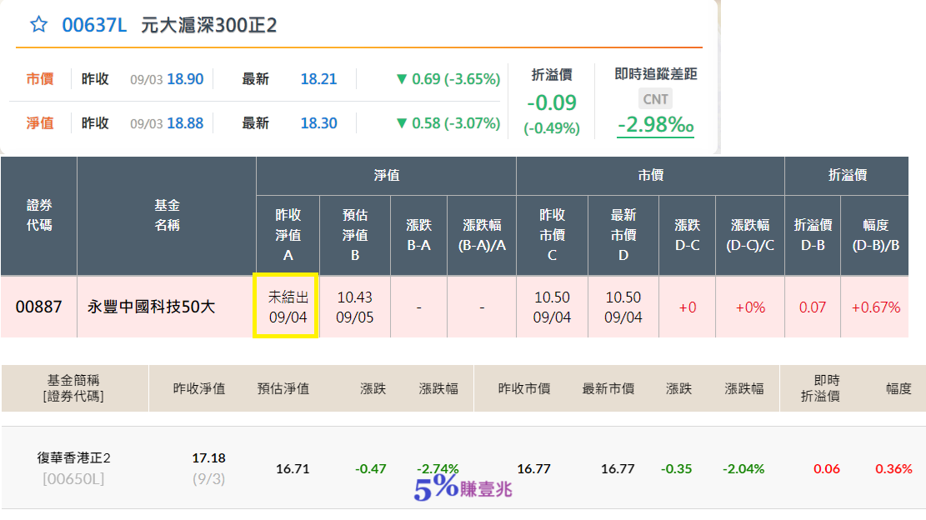Click the 基金名稱 column header
Image resolution: width=926 pixels, height=520 pixels.
167,216
